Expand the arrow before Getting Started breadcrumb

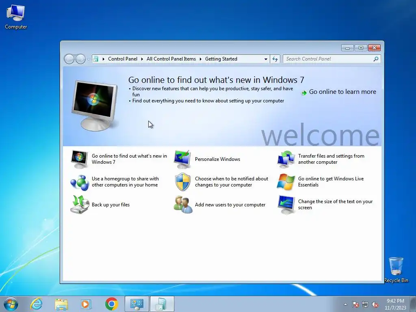point(201,59)
